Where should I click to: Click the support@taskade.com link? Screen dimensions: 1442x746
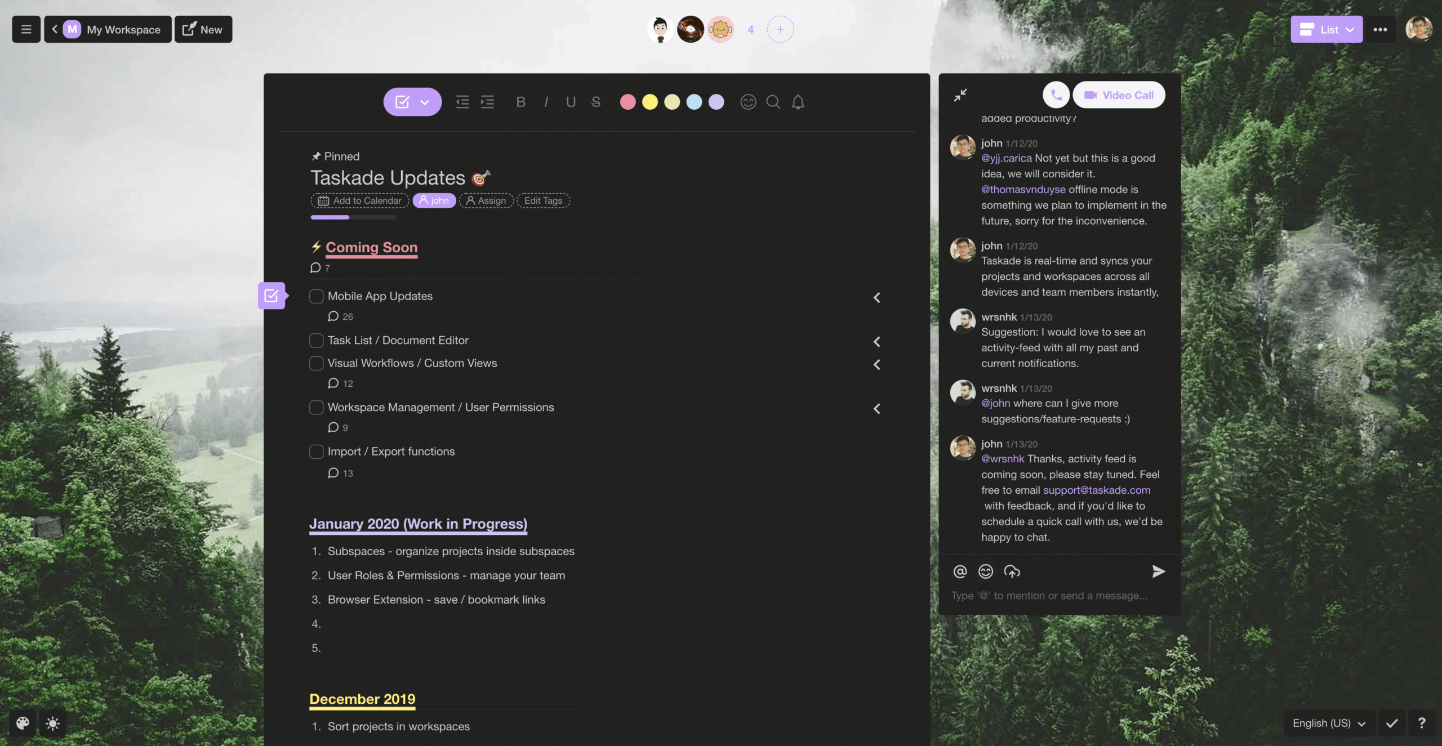[x=1096, y=489]
